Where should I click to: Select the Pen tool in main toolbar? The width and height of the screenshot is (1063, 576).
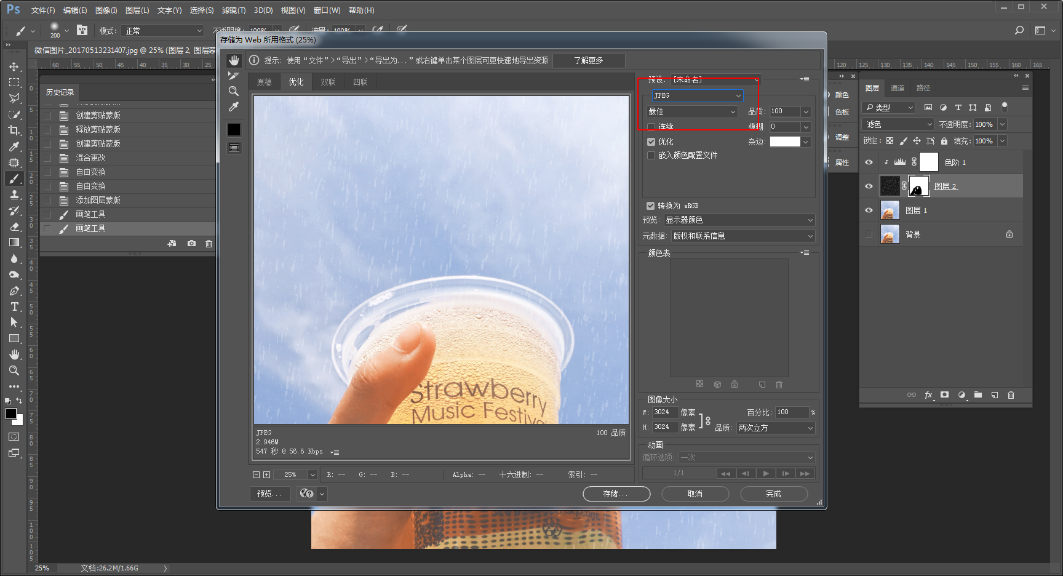point(14,290)
